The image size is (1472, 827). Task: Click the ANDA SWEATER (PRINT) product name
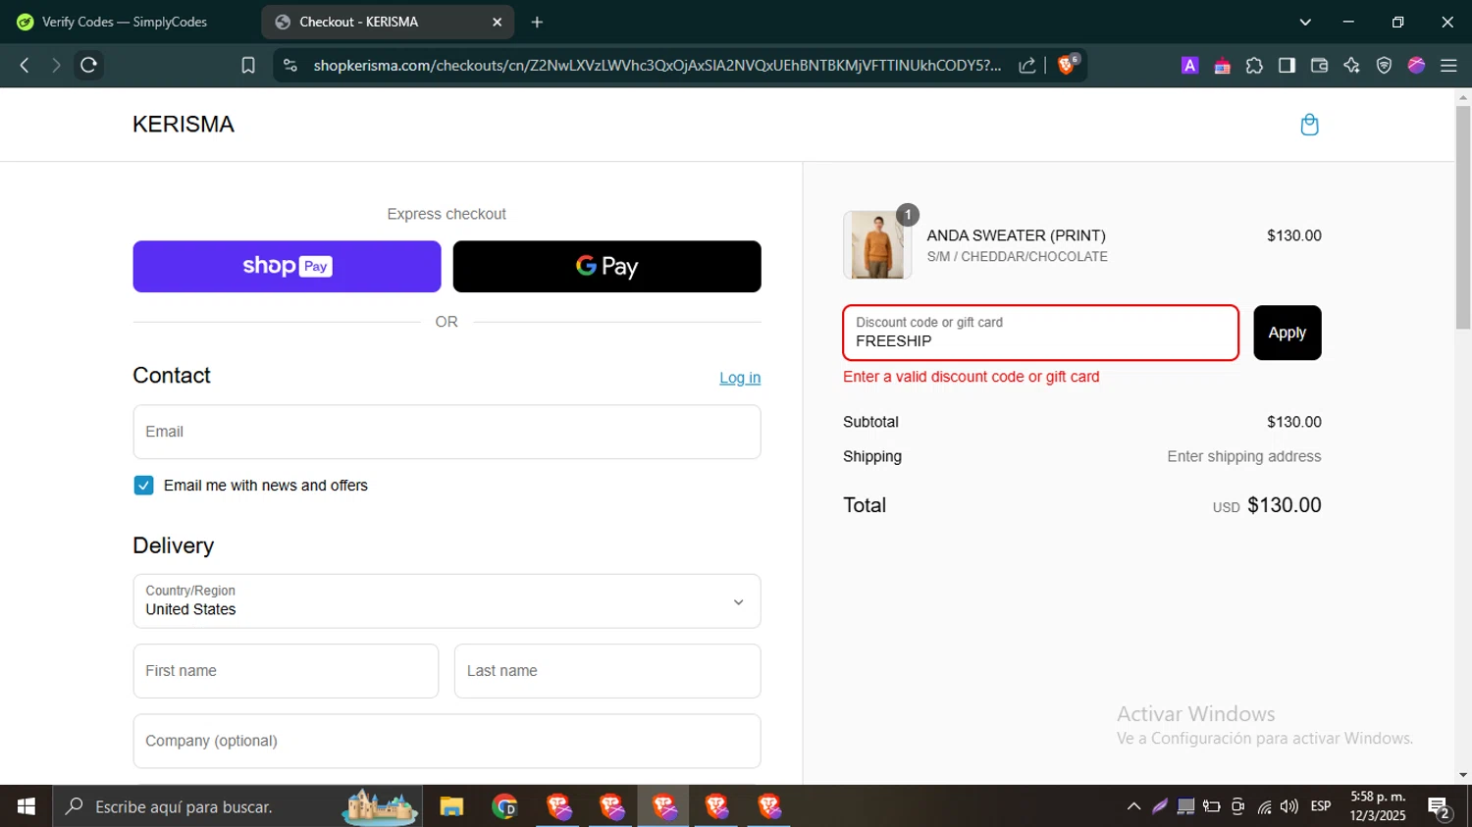coord(1016,235)
